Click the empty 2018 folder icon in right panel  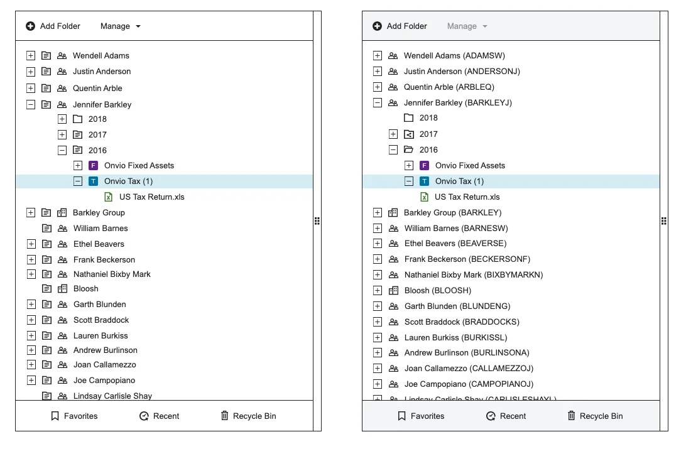click(408, 117)
